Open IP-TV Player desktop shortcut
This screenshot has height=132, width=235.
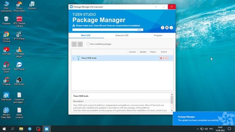click(x=19, y=36)
